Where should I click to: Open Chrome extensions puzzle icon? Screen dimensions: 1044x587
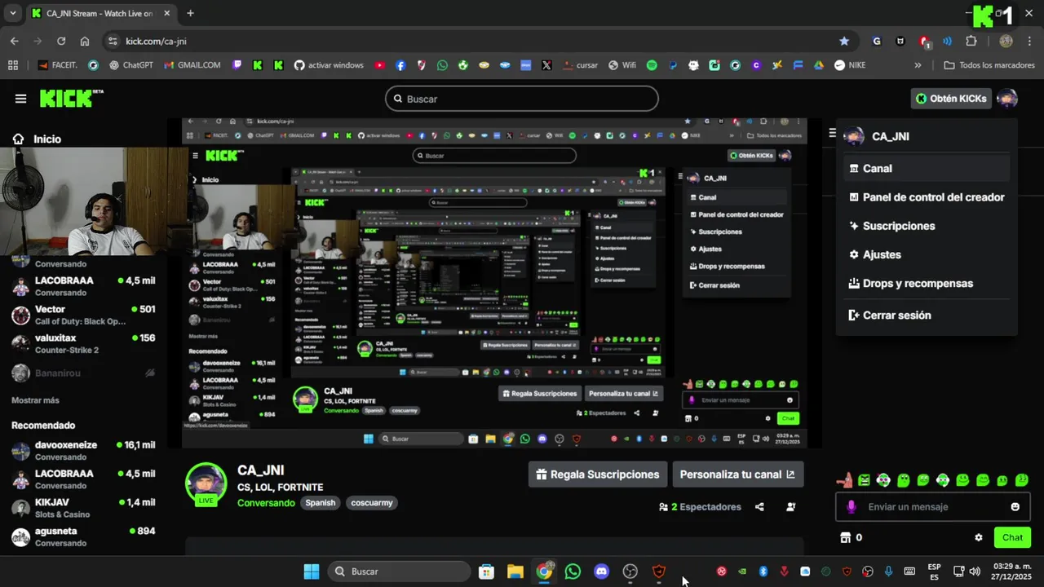pos(971,41)
